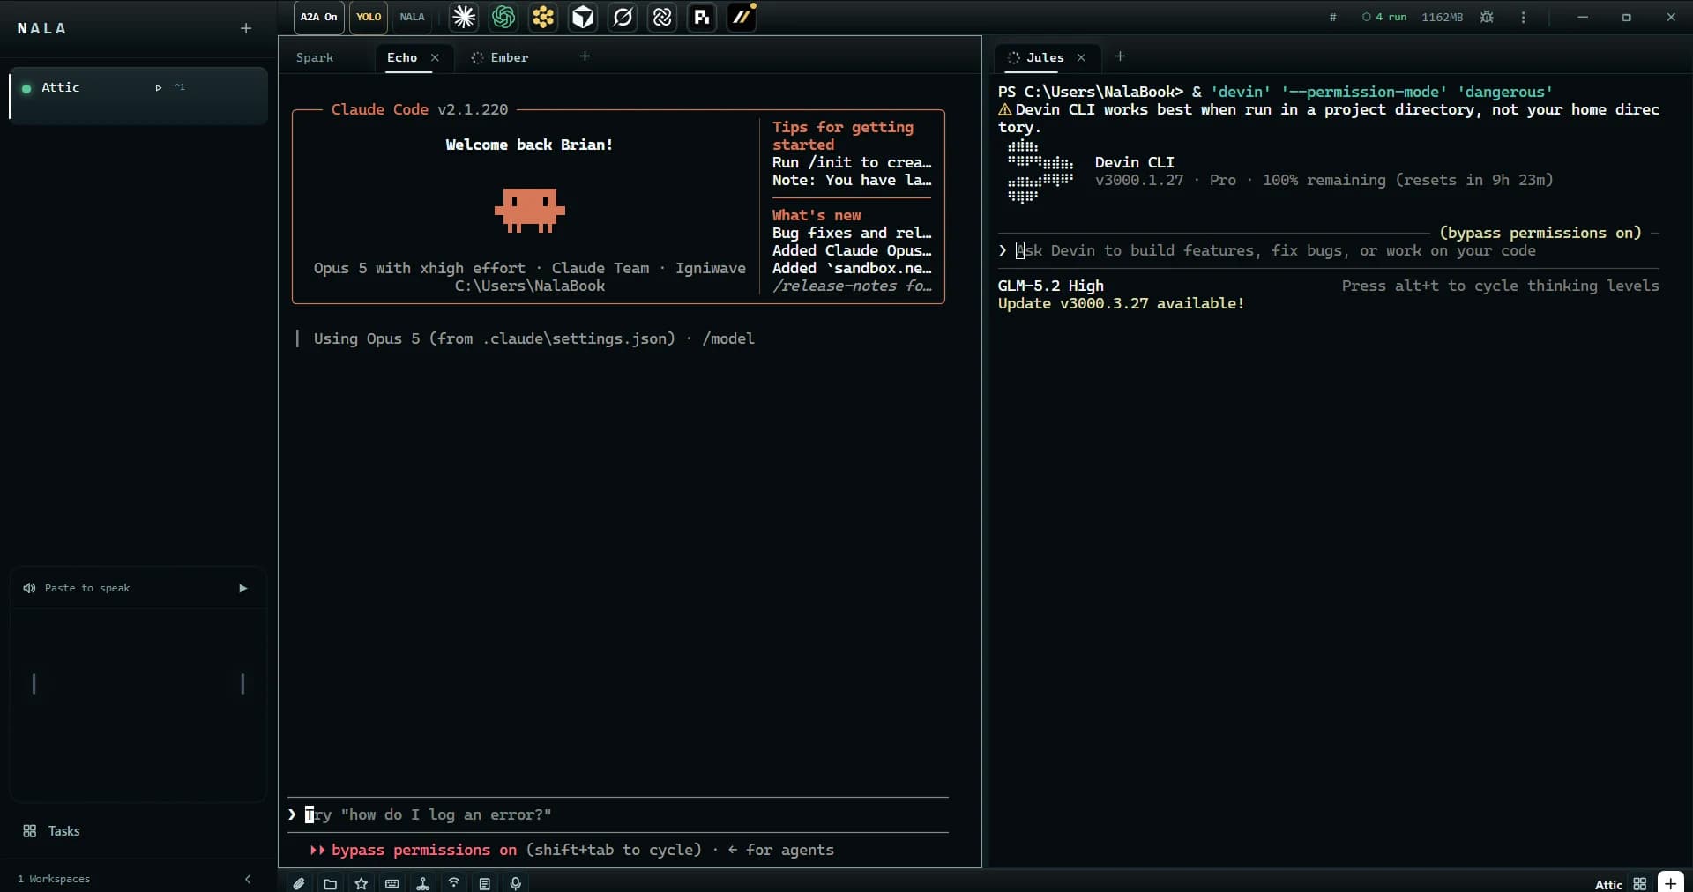Click the NALA toolbar button
Viewport: 1693px width, 892px height.
point(412,17)
